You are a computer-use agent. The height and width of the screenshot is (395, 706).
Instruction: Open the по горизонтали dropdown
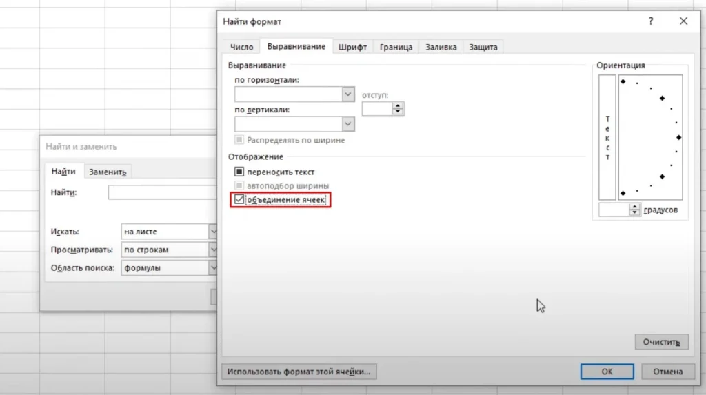pos(348,94)
